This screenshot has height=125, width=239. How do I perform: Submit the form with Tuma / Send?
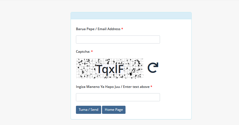point(89,110)
